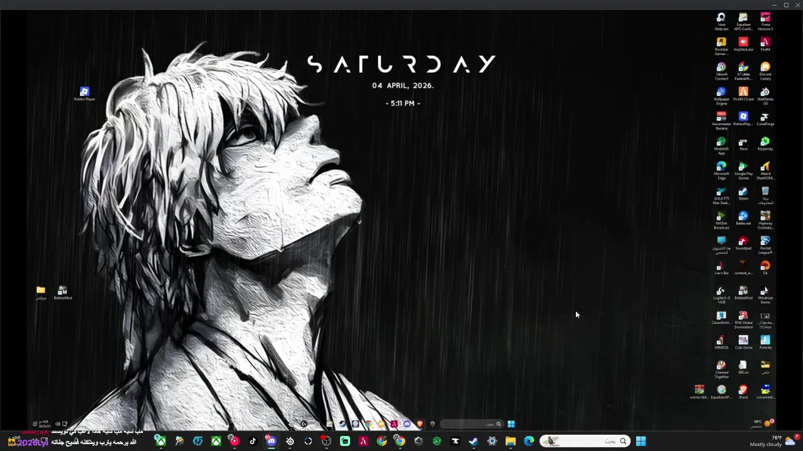Image resolution: width=803 pixels, height=451 pixels.
Task: Open the yellow folder left of BakkesMod
Action: [41, 293]
